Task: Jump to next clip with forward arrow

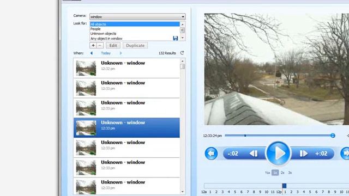Action: coord(345,154)
